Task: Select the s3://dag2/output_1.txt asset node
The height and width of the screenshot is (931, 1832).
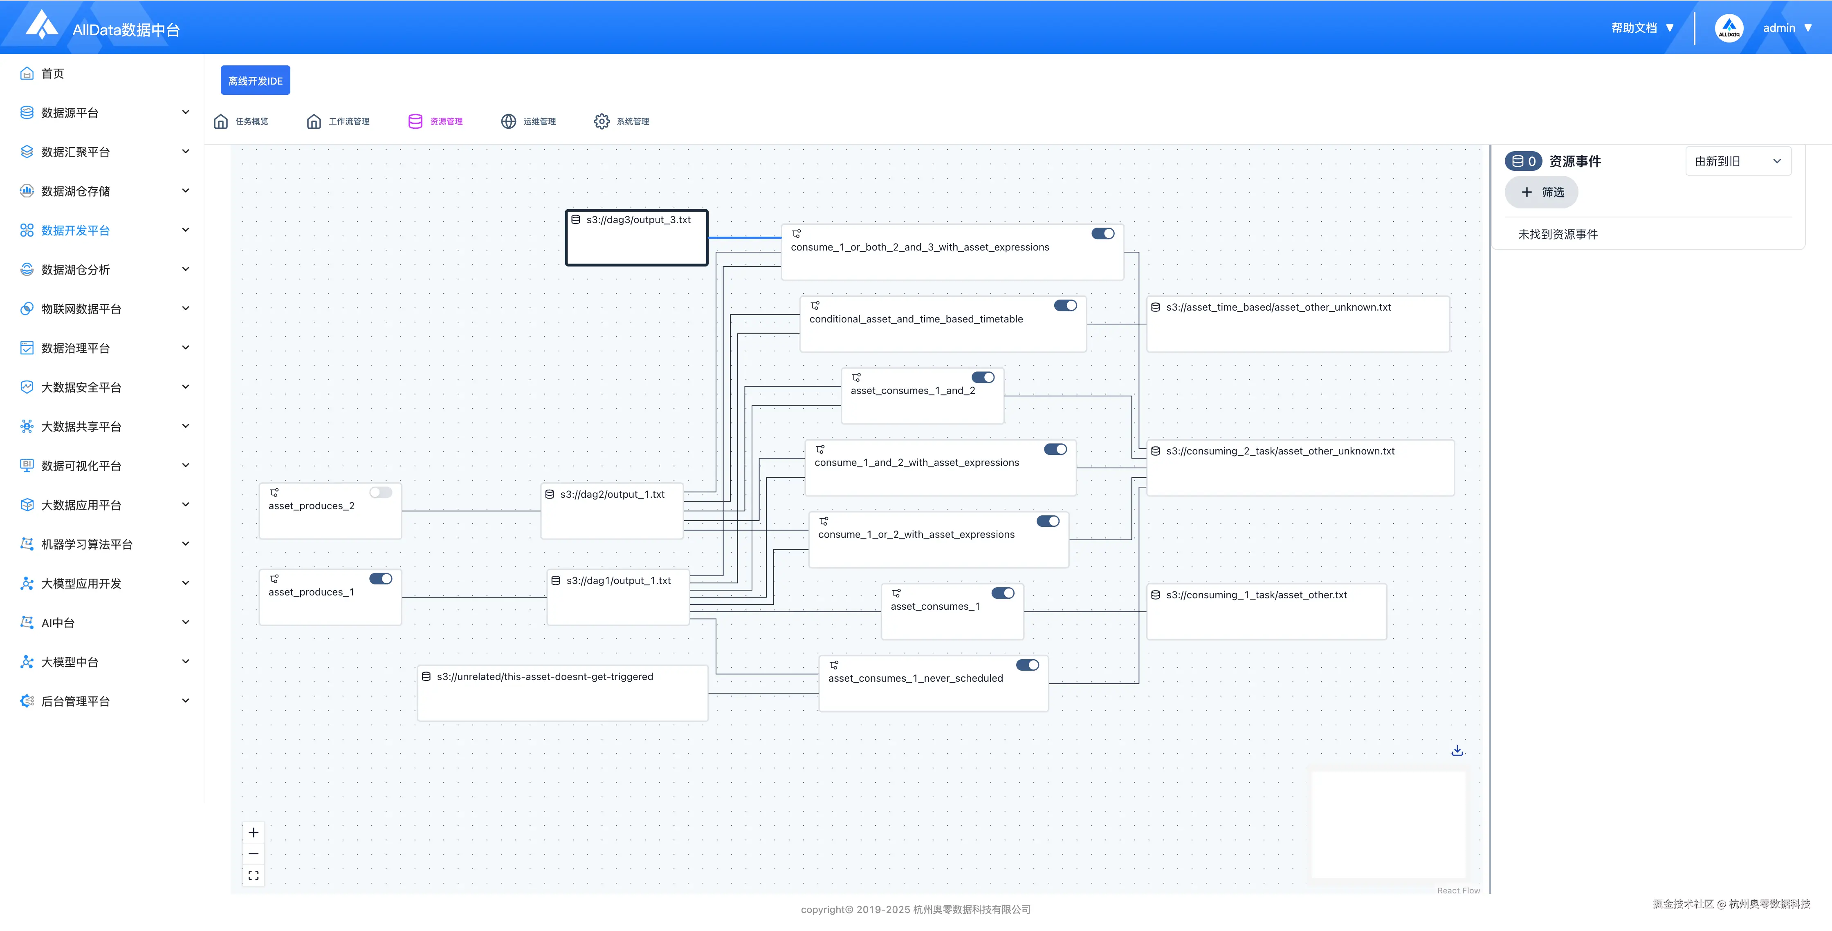Action: (x=612, y=511)
